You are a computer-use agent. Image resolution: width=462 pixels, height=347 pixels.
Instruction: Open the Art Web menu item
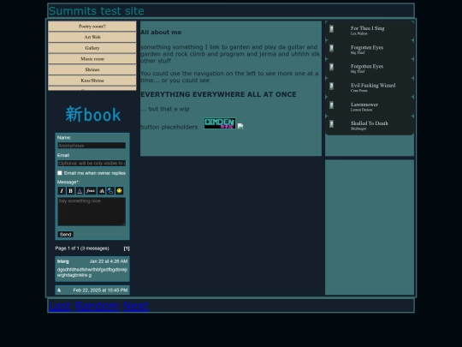pos(92,37)
